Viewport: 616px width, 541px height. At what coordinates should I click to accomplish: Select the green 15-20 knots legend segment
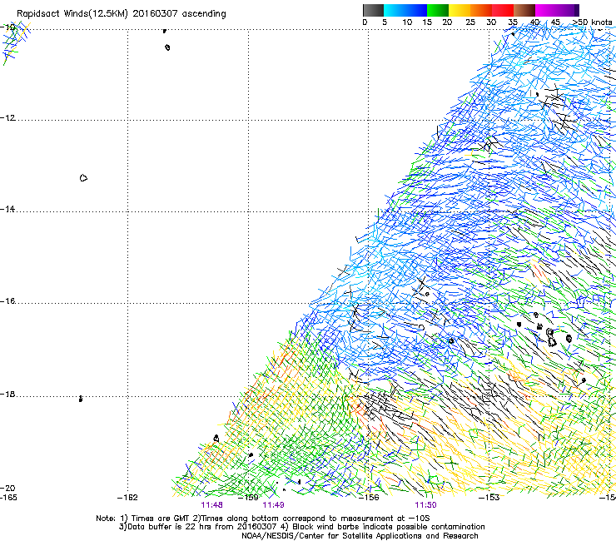coord(438,10)
